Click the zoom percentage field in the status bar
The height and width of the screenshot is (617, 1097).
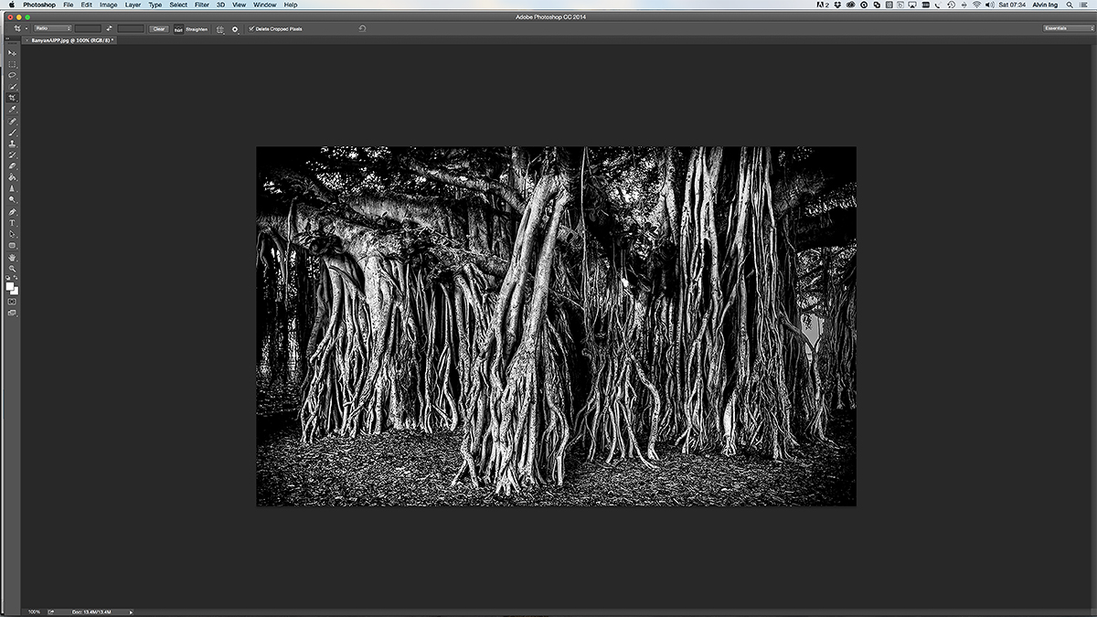pos(34,612)
